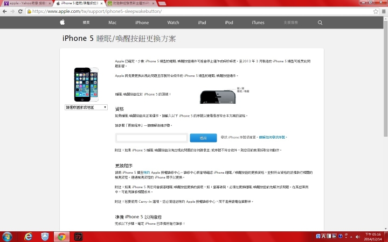Click the heading '準備 iPhone 5 以供維修'
This screenshot has height=242, width=388.
pos(138,217)
